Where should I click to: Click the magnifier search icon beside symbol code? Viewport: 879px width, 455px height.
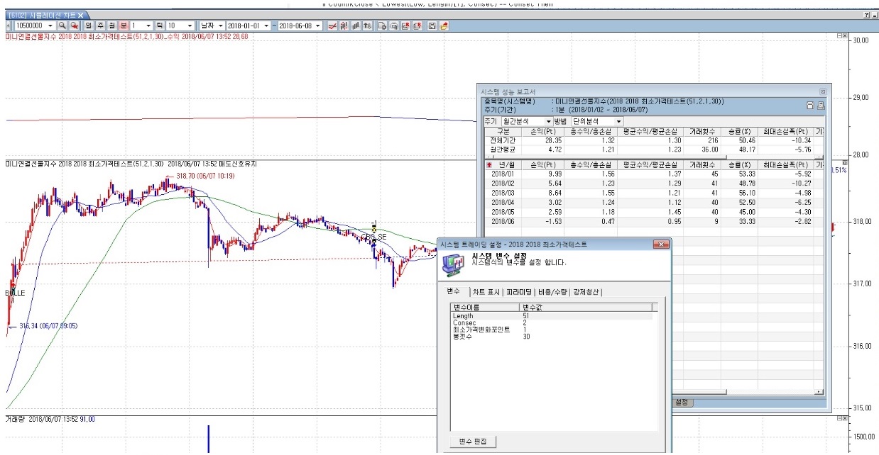click(62, 26)
